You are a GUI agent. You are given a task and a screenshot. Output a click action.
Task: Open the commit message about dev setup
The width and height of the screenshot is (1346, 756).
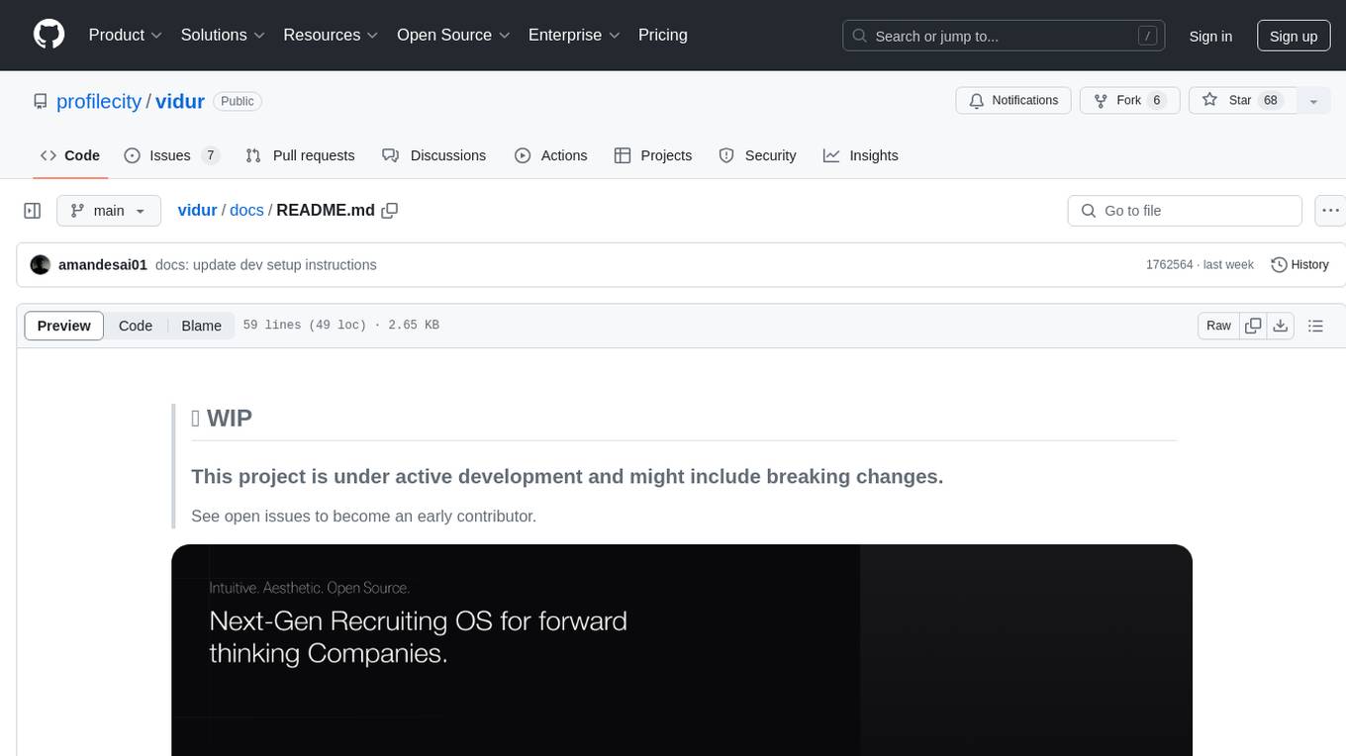coord(266,265)
